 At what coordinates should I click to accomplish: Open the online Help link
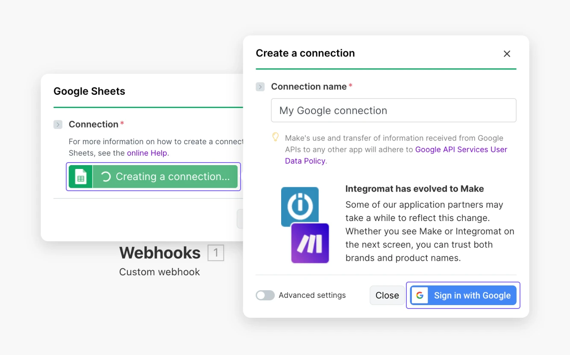[x=147, y=153]
